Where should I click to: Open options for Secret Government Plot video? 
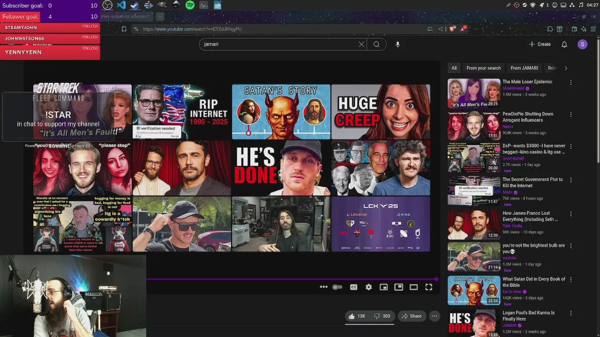point(570,180)
